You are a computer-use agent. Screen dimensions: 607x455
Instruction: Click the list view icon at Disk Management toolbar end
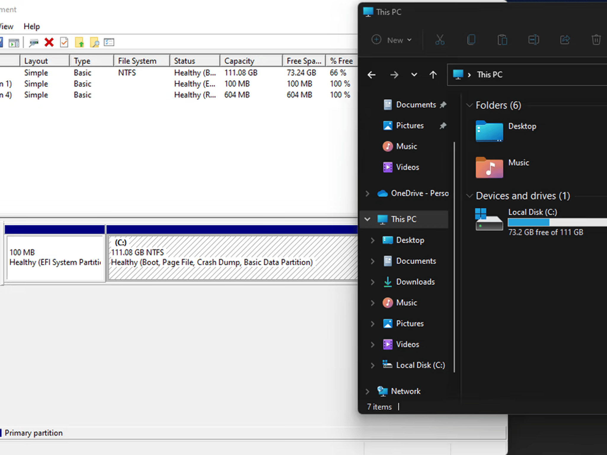pyautogui.click(x=109, y=42)
